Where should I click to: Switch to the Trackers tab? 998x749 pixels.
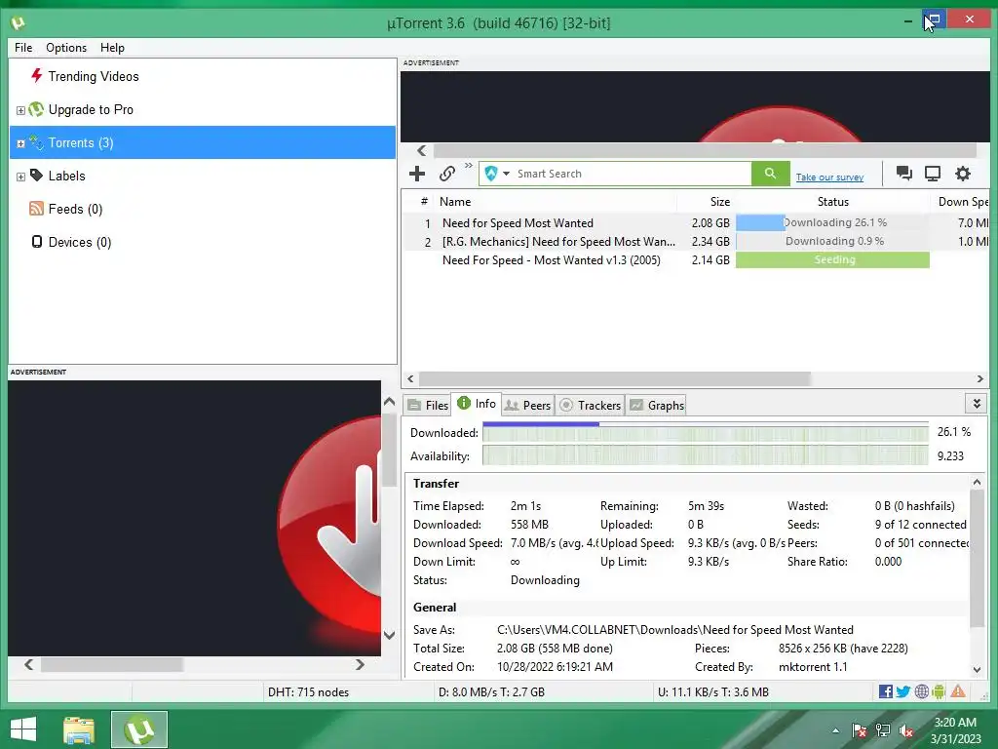tap(590, 405)
